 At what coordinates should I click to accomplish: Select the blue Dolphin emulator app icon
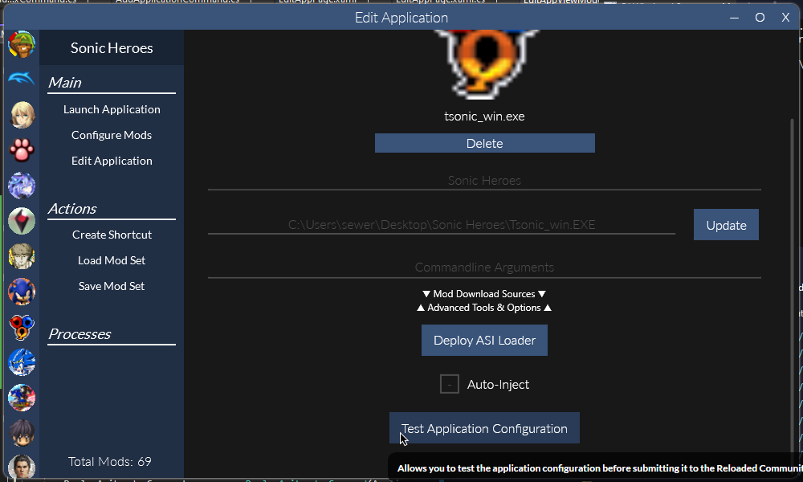tap(22, 79)
